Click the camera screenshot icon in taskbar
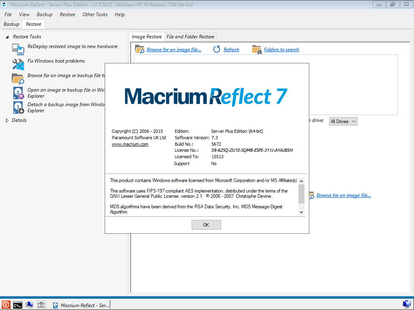The height and width of the screenshot is (310, 414). pos(41,305)
